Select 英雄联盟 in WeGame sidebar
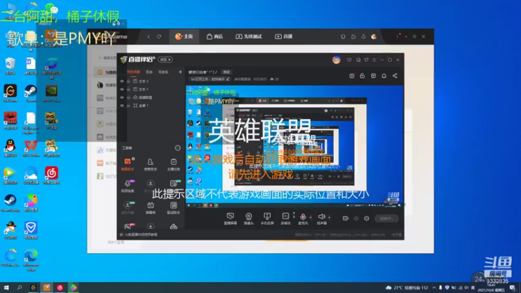Viewport: 521px width, 293px height. 106,85
